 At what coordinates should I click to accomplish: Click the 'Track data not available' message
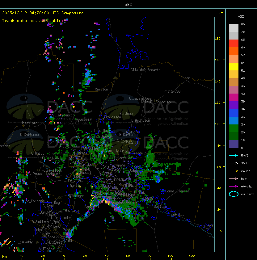click(32, 21)
